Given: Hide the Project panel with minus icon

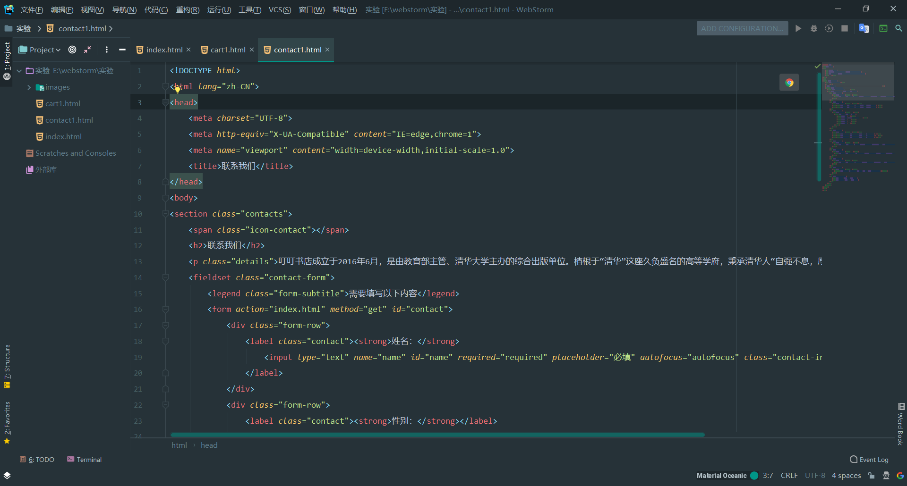Looking at the screenshot, I should [x=122, y=50].
